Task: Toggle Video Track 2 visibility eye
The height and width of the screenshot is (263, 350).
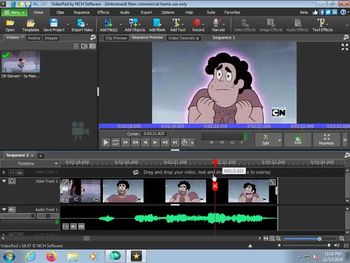Action: [12, 172]
